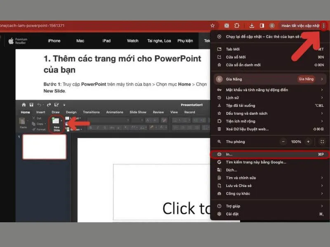330x247 pixels.
Task: Open the Quick Access customize dropdown arrow
Action: 64,105
